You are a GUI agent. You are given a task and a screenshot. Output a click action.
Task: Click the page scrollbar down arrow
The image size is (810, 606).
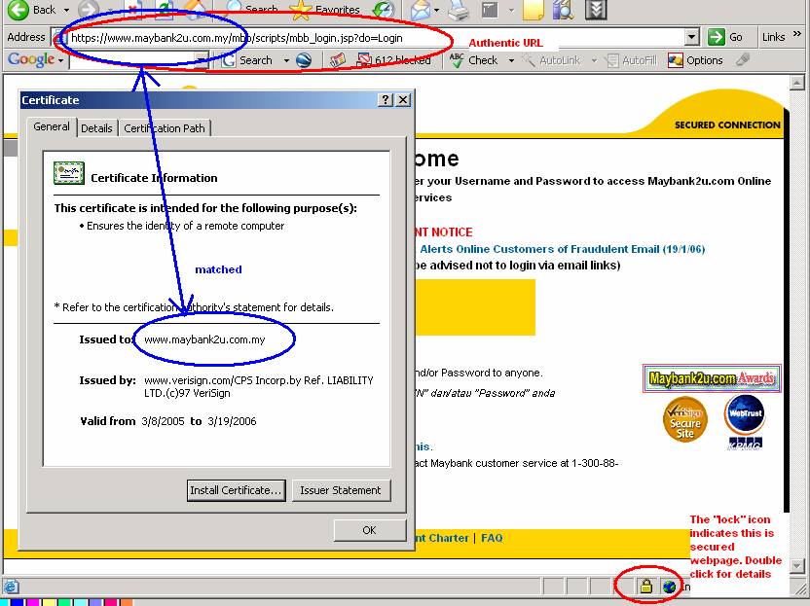click(796, 565)
